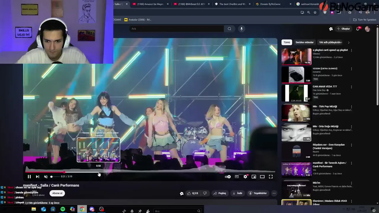This screenshot has height=213, width=379.
Task: Seek on the red video progress bar
Action: tap(150, 172)
